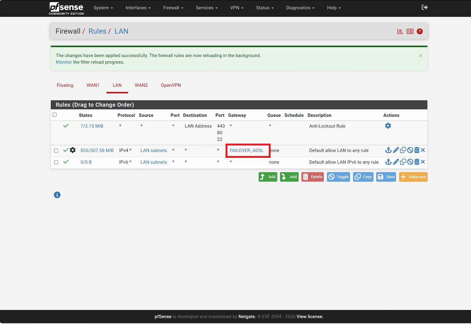Expand the Interfaces dropdown menu
Viewport: 471px width, 324px height.
click(138, 8)
